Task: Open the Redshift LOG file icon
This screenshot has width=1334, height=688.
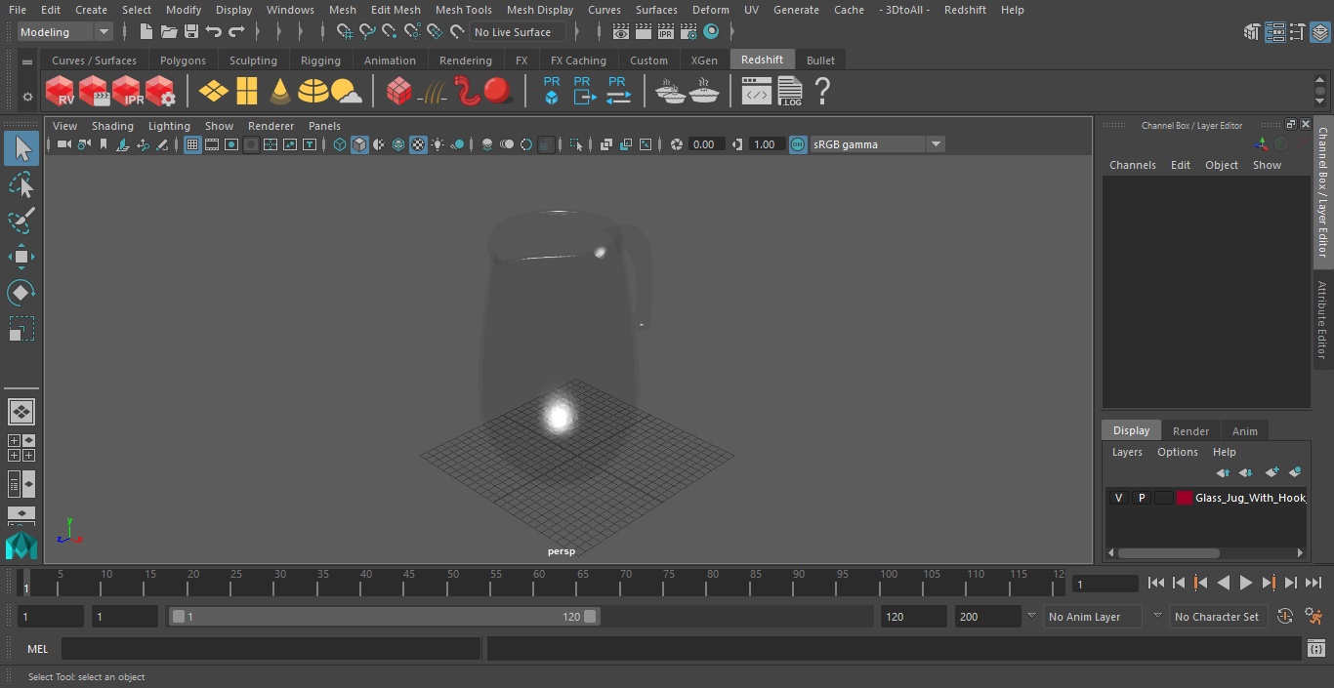Action: point(789,92)
